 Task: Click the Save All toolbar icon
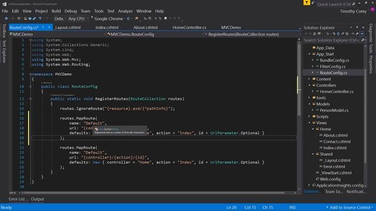[34, 18]
